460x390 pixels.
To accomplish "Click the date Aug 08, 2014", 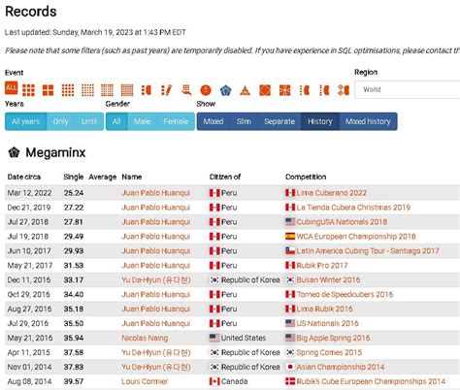I will 29,381.
